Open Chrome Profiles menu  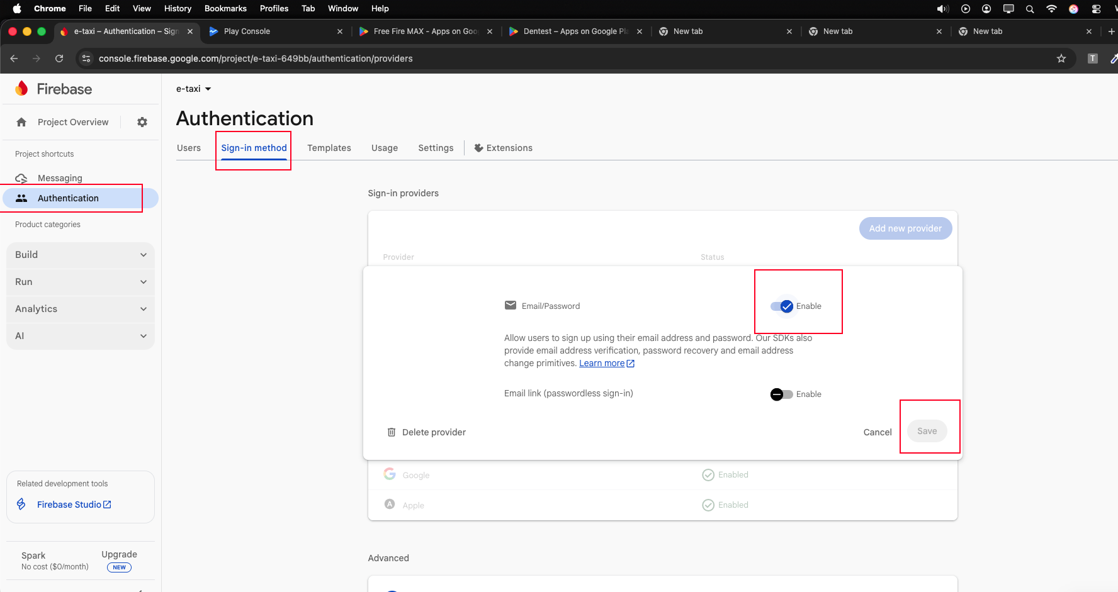274,9
